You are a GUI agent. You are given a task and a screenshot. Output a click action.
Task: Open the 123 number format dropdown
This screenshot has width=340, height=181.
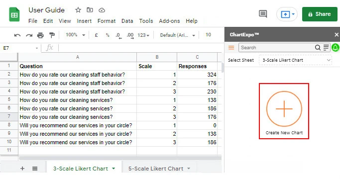click(143, 35)
